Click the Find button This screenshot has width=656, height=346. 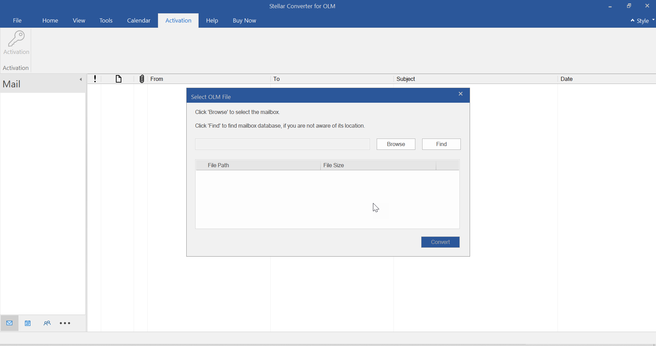tap(441, 144)
